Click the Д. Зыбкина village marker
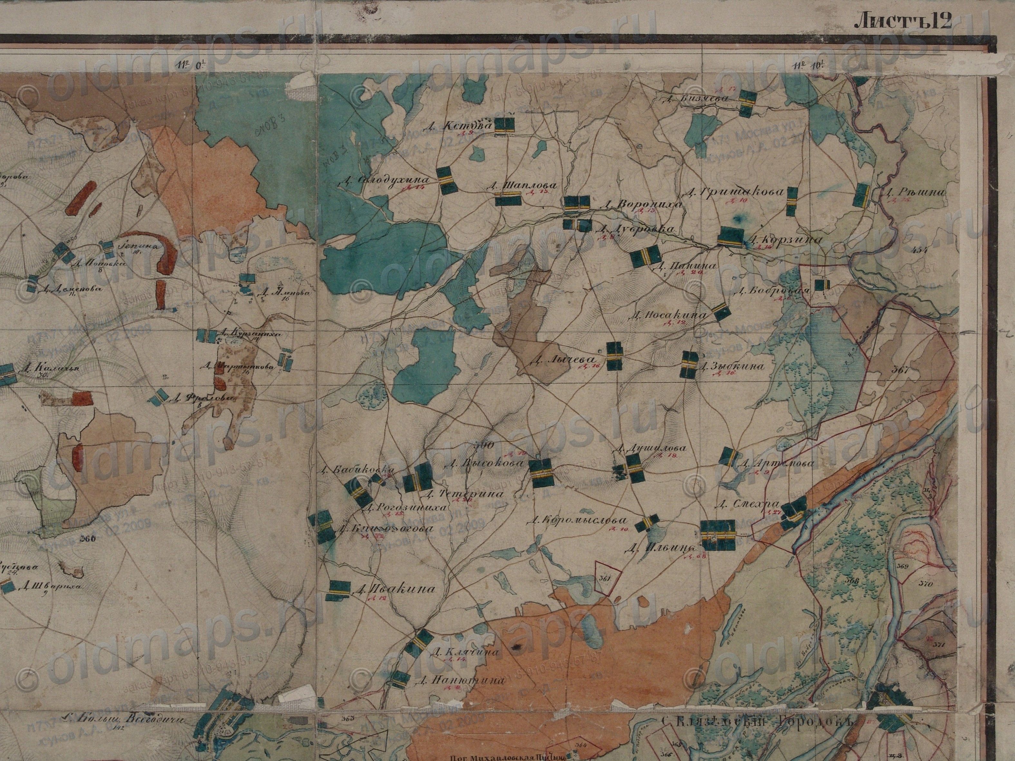 tap(690, 365)
